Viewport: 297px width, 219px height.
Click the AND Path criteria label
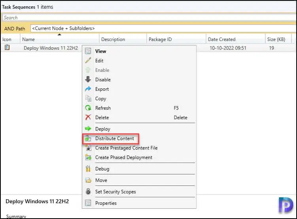point(15,29)
